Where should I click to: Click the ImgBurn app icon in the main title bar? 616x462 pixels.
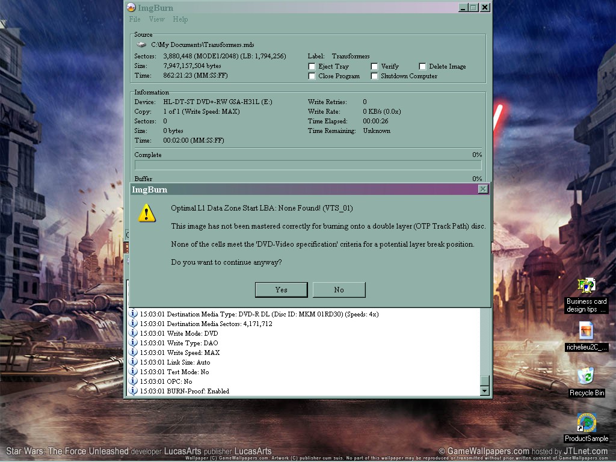(131, 7)
